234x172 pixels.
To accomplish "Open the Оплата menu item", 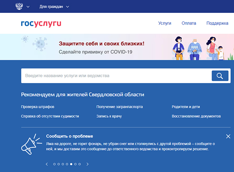I will [x=189, y=23].
